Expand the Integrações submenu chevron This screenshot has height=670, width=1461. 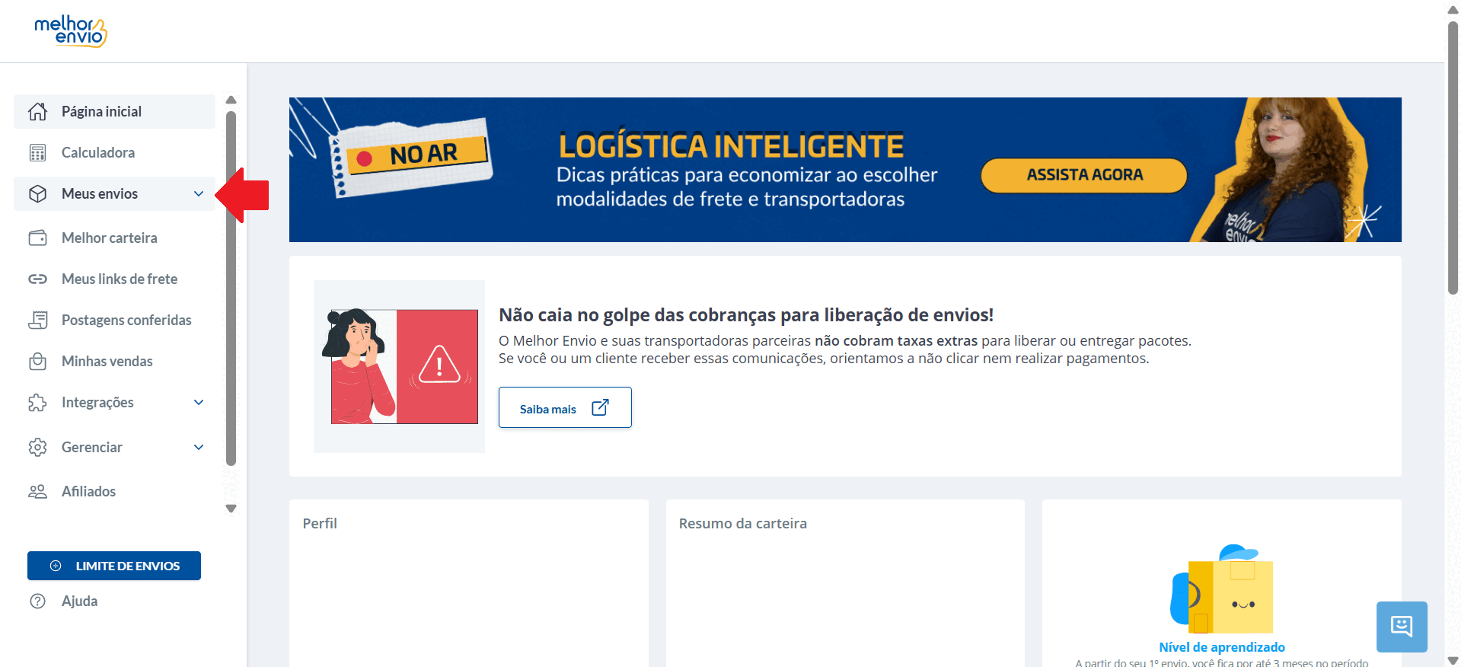click(199, 402)
